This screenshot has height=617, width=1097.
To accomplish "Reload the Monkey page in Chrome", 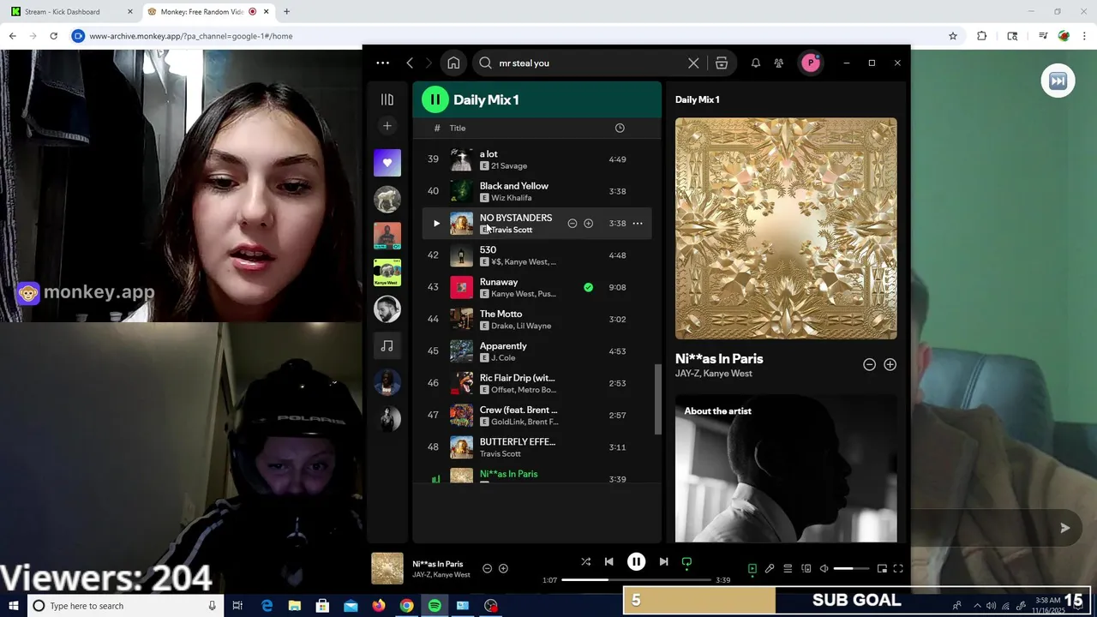I will (53, 36).
